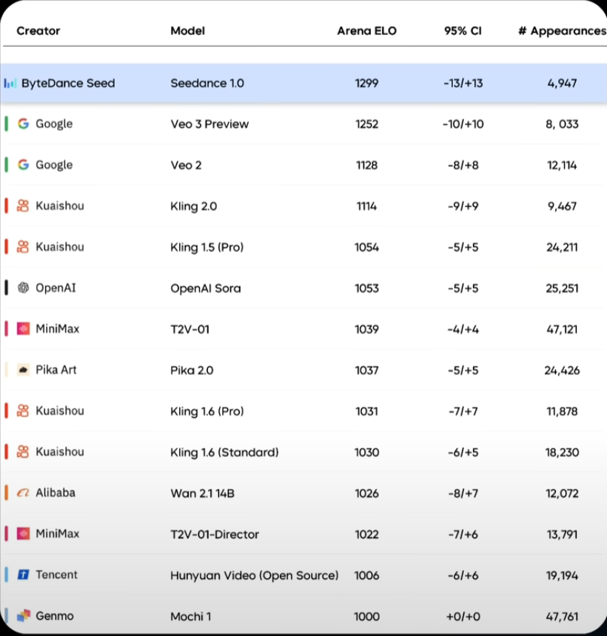Click the 47,121 appearances value
The width and height of the screenshot is (607, 636).
[562, 329]
